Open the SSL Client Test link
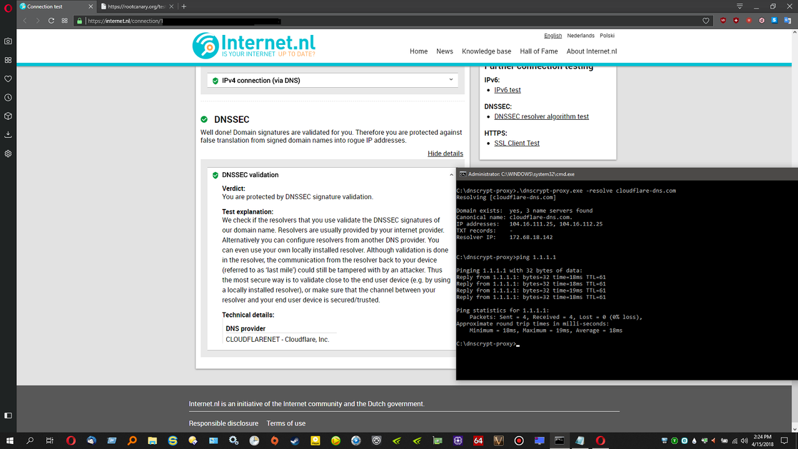This screenshot has width=798, height=449. (516, 143)
